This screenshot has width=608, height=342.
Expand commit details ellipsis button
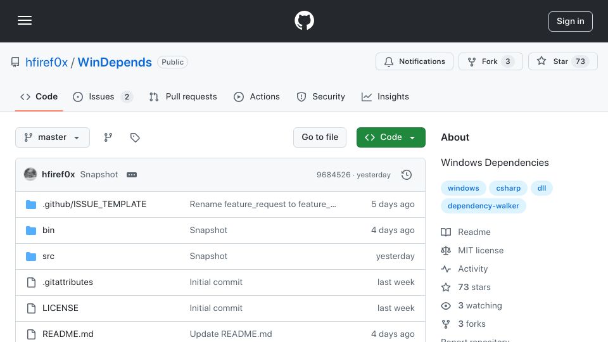coord(132,175)
